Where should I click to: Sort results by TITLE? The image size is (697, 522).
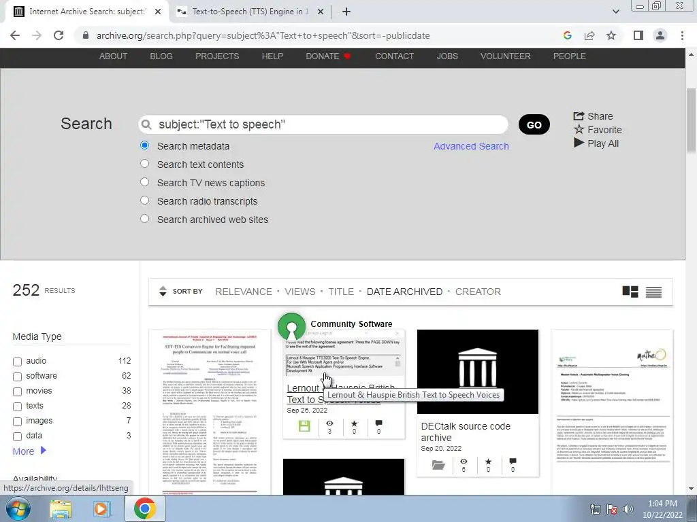341,292
